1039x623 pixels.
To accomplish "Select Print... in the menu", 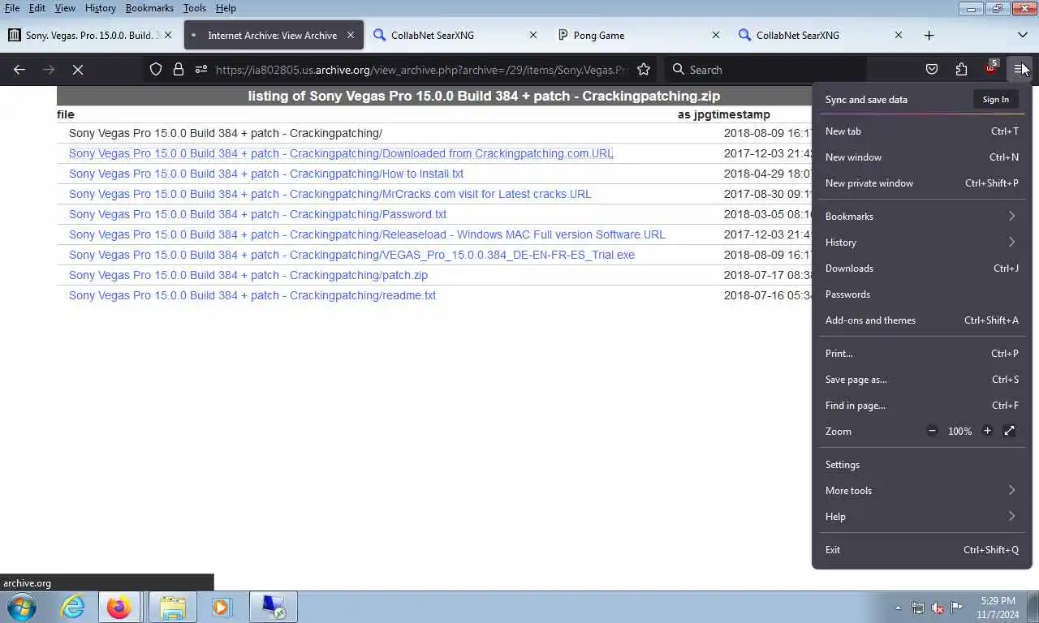I will (921, 353).
